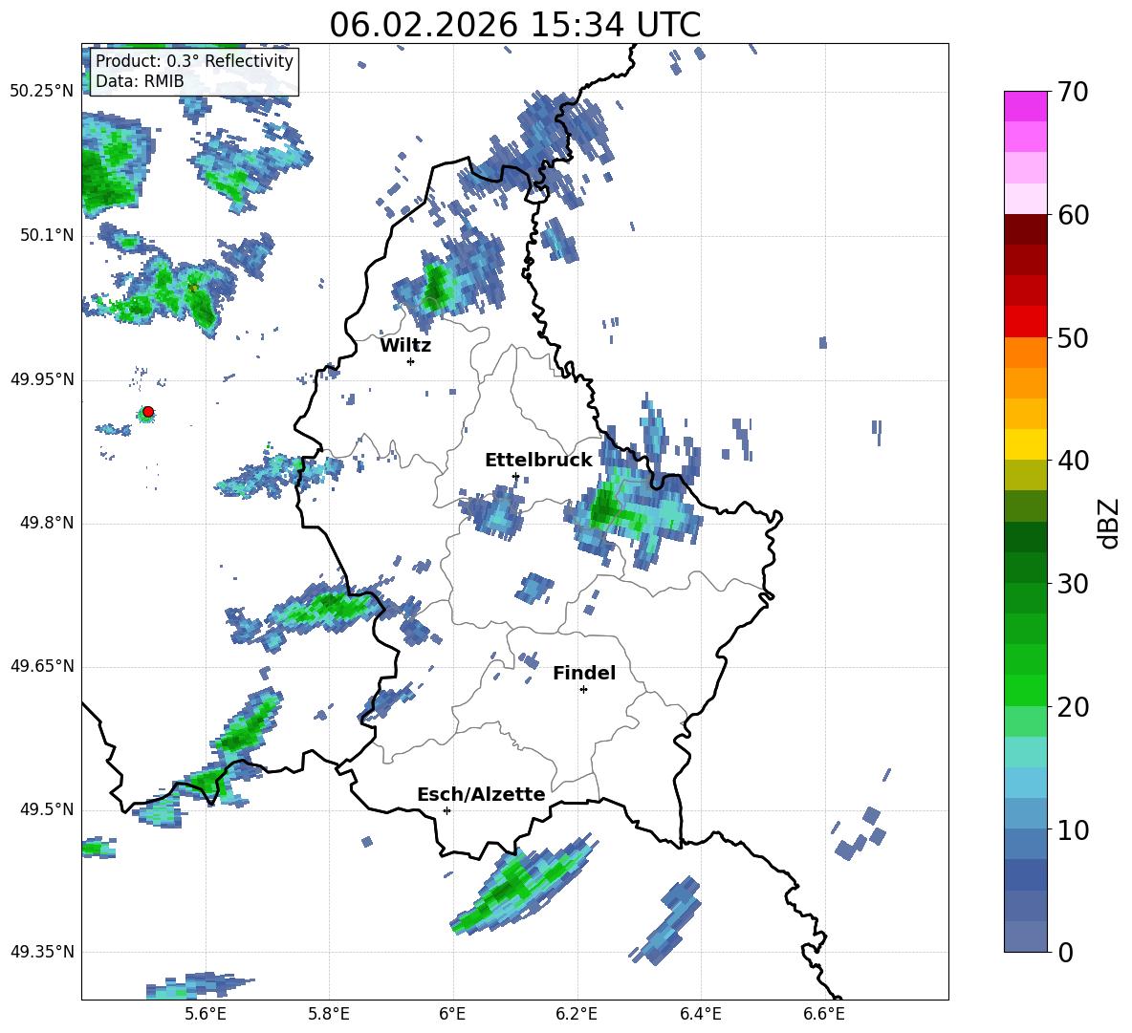
Task: Click the magenta top colorbar swatch
Action: click(x=1025, y=106)
